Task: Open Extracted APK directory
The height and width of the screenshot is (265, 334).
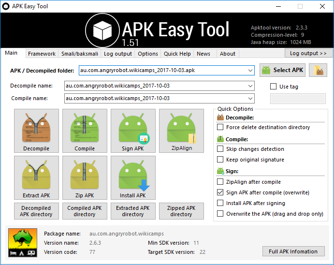Action: tap(133, 211)
